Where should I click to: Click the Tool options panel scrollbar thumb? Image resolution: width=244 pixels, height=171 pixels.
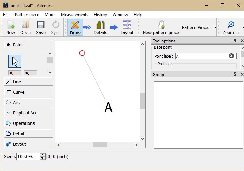tap(243, 54)
